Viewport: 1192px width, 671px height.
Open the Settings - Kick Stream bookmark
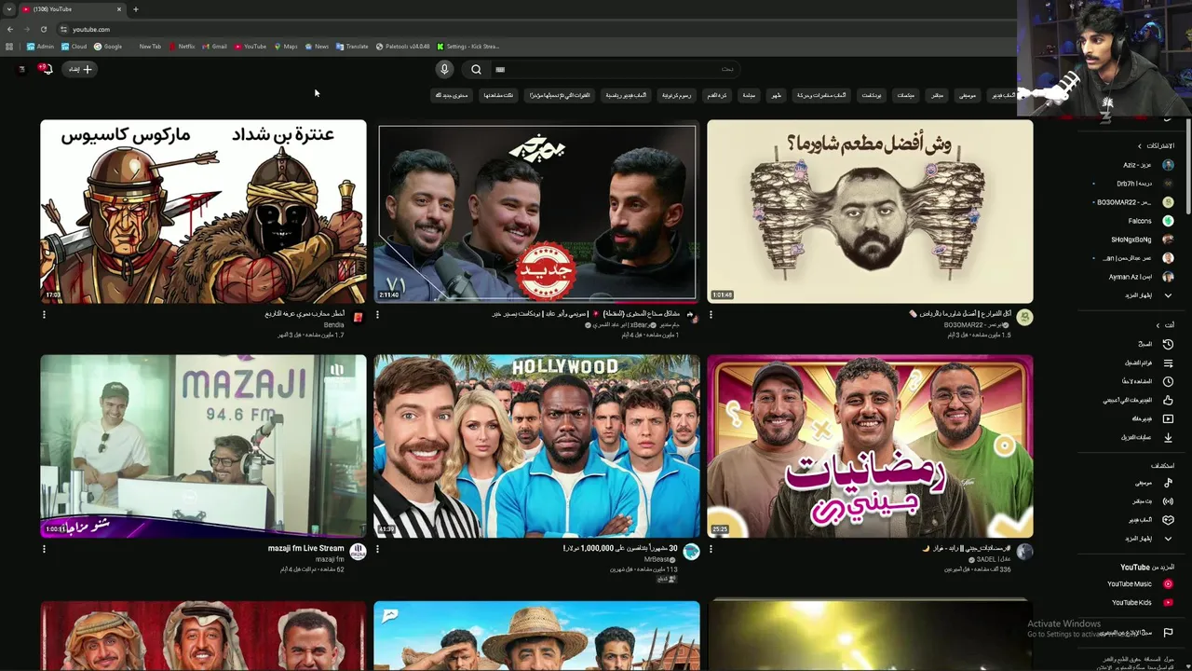coord(467,46)
